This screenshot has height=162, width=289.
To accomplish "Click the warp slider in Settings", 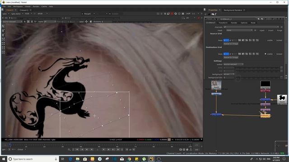I will point(257,67).
